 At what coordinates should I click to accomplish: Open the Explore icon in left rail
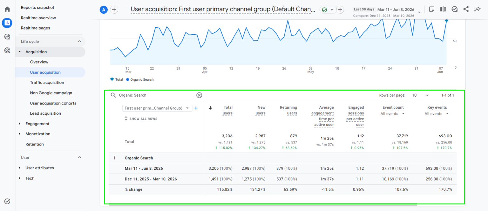(x=7, y=37)
